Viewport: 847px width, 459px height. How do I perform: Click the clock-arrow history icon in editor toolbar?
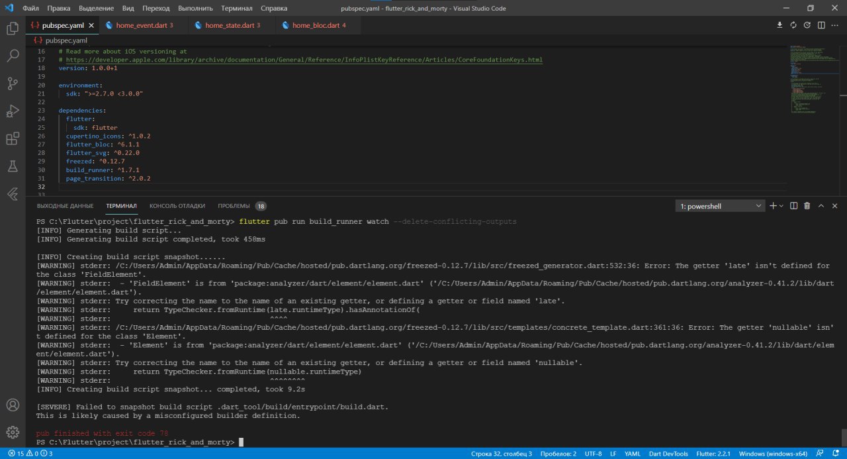807,25
